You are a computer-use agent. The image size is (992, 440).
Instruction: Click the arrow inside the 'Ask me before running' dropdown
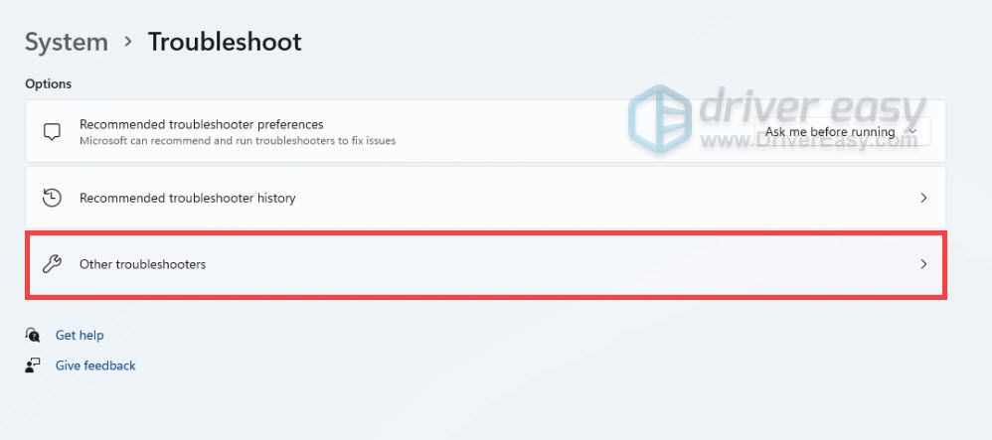tap(911, 131)
